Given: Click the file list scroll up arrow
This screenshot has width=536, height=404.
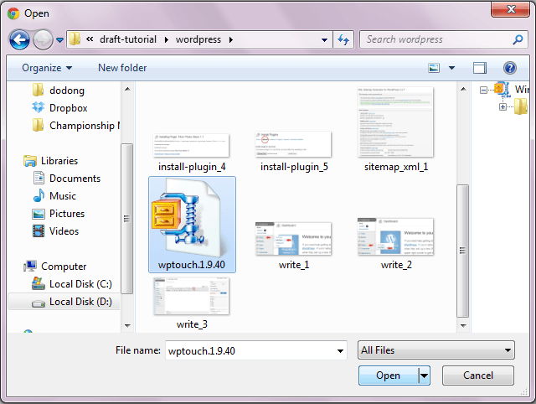Looking at the screenshot, I should pyautogui.click(x=463, y=89).
